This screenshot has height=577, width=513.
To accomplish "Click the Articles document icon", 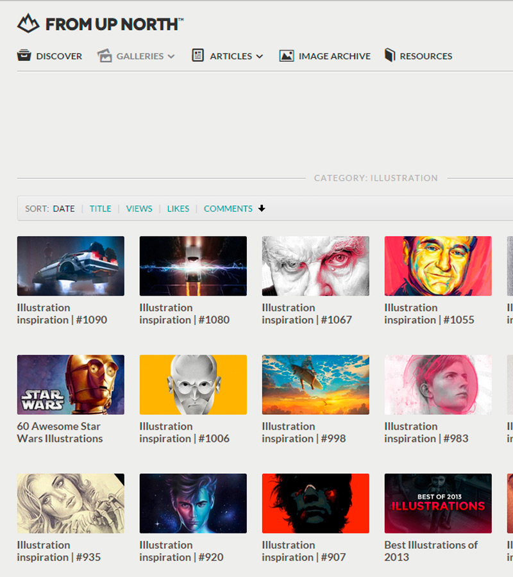I will click(x=198, y=56).
